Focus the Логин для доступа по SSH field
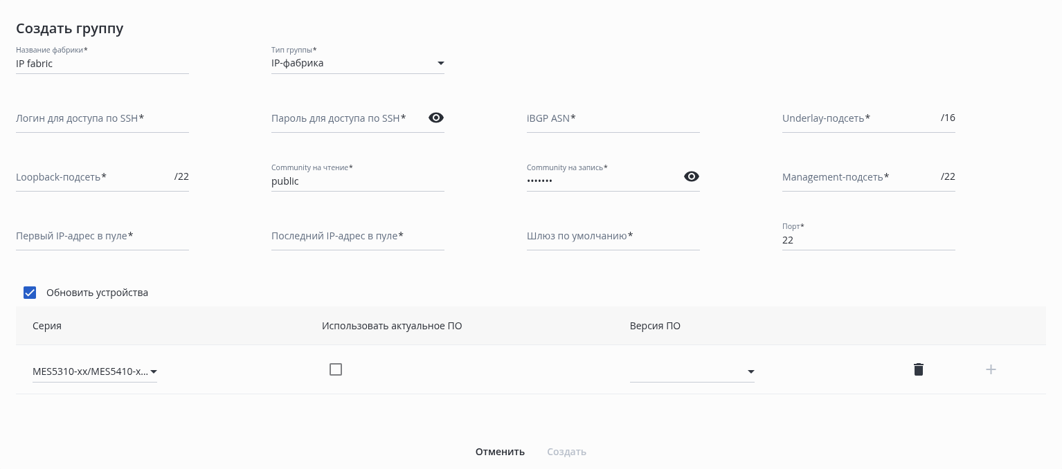The height and width of the screenshot is (469, 1062). click(x=102, y=119)
